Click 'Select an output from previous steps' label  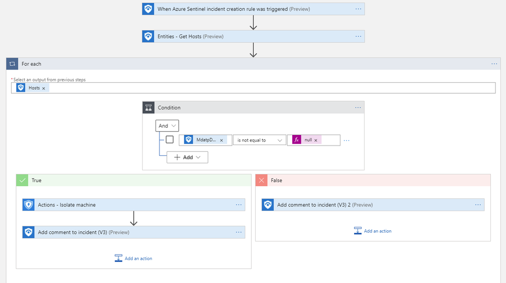(49, 80)
